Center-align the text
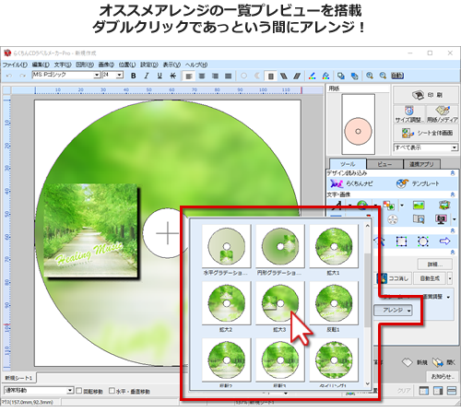The width and height of the screenshot is (461, 412). [202, 76]
